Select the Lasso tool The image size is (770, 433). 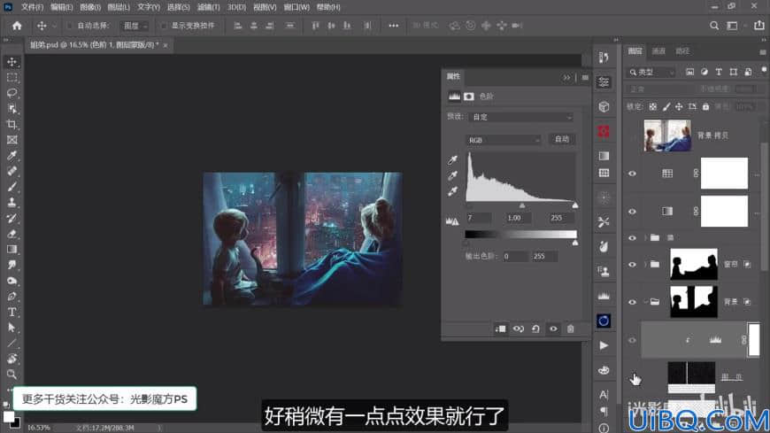(12, 93)
